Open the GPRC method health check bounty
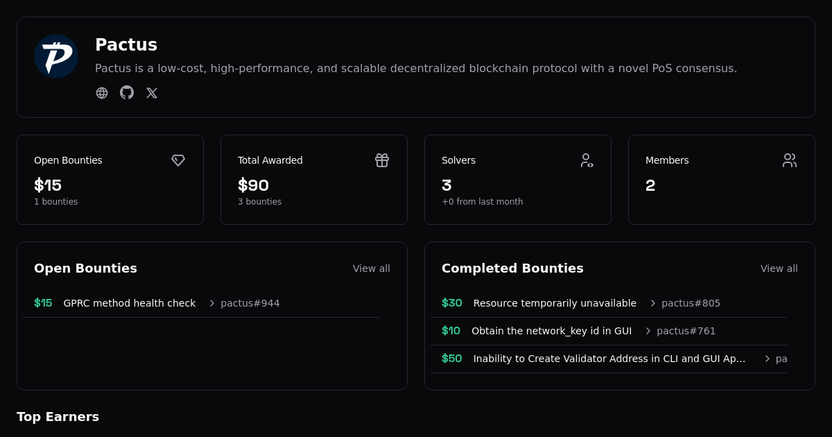Viewport: 832px width, 437px height. click(130, 303)
